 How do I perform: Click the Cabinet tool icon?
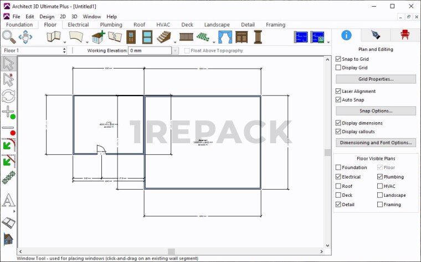[x=242, y=37]
